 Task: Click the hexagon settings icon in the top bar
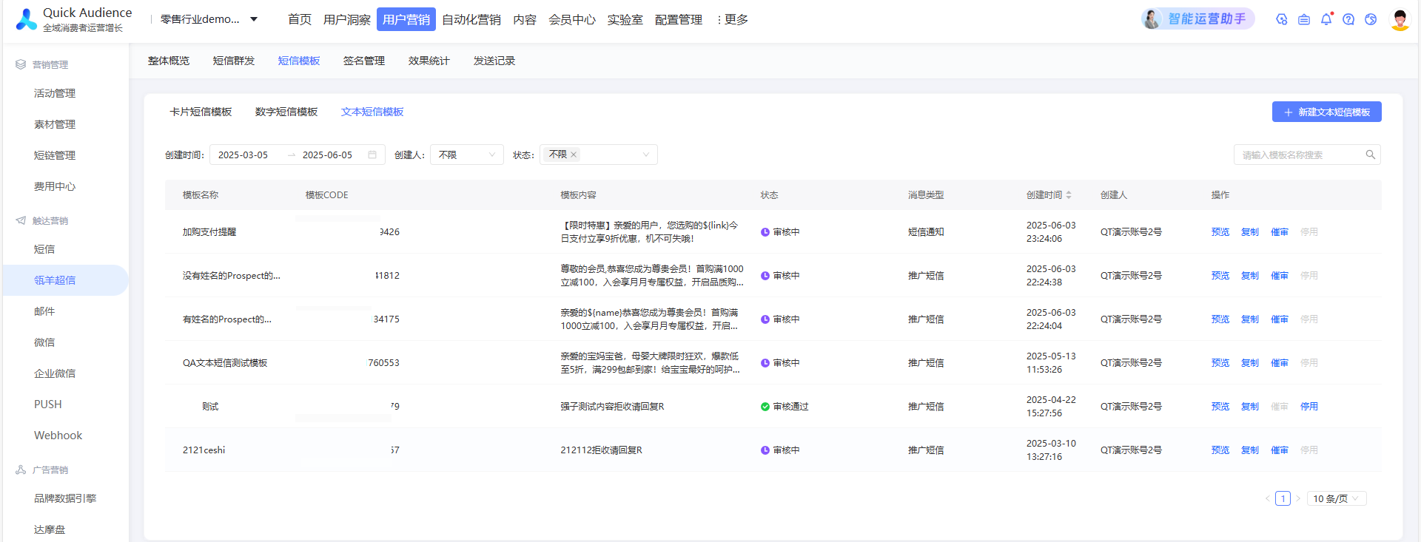(x=1282, y=19)
